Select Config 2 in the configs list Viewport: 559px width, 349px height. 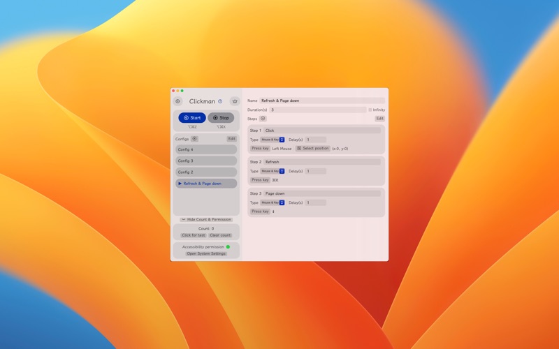(206, 172)
